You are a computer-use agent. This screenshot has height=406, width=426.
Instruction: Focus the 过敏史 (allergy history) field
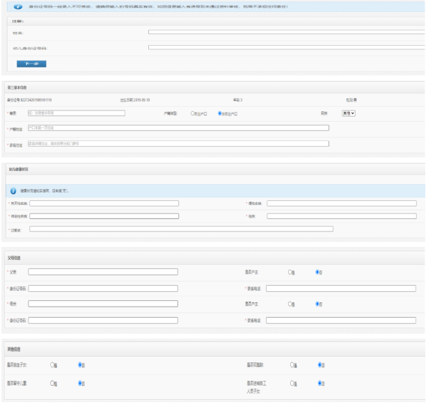coord(181,229)
